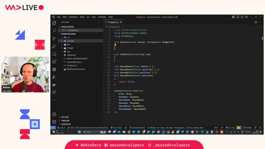Open Program.cs in the ISOMETRICGAME file tree
Image resolution: width=265 pixels, height=149 pixels.
pyautogui.click(x=81, y=65)
